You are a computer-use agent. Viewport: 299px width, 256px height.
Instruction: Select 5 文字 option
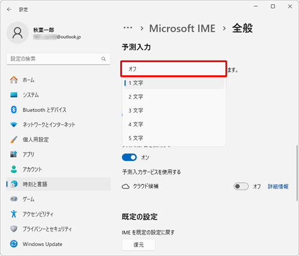coord(174,138)
